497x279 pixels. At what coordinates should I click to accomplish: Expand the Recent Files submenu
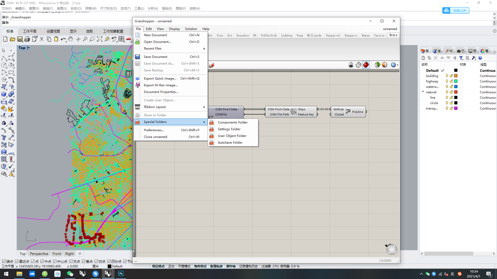coord(172,49)
